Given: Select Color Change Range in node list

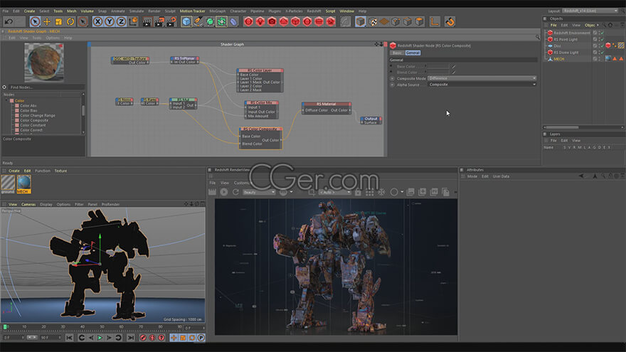Looking at the screenshot, I should tap(38, 115).
